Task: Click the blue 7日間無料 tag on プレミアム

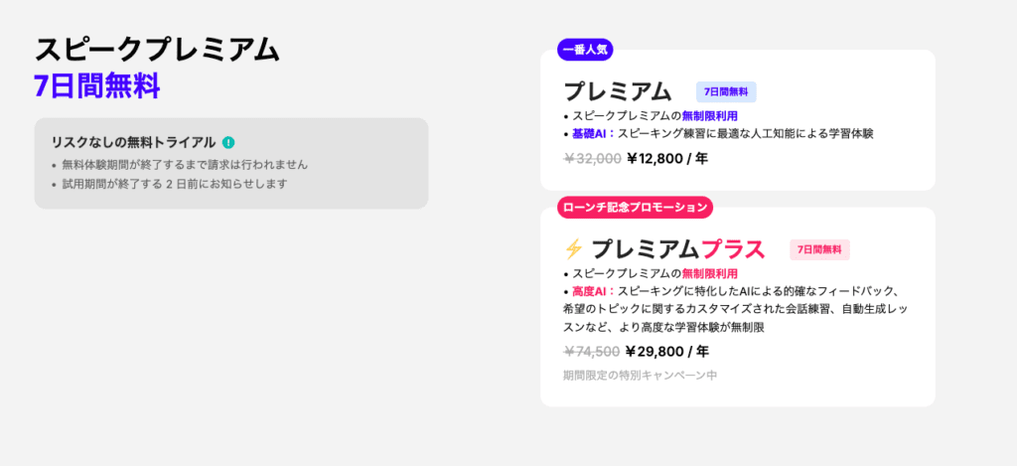Action: 726,92
